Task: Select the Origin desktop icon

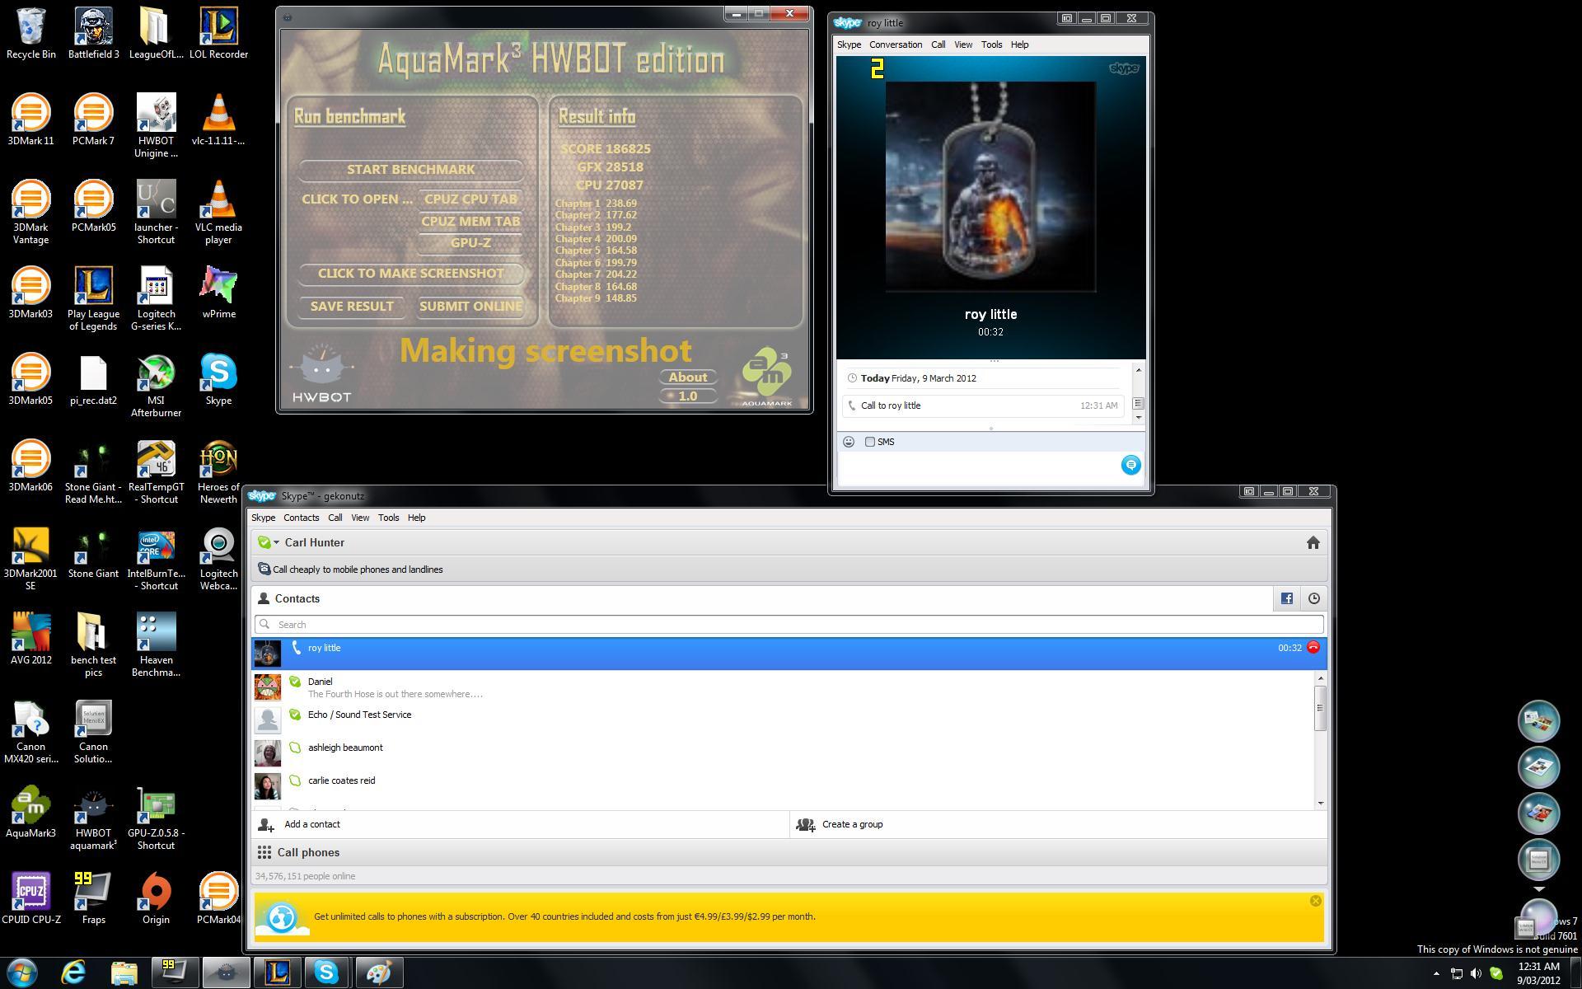Action: (x=156, y=899)
